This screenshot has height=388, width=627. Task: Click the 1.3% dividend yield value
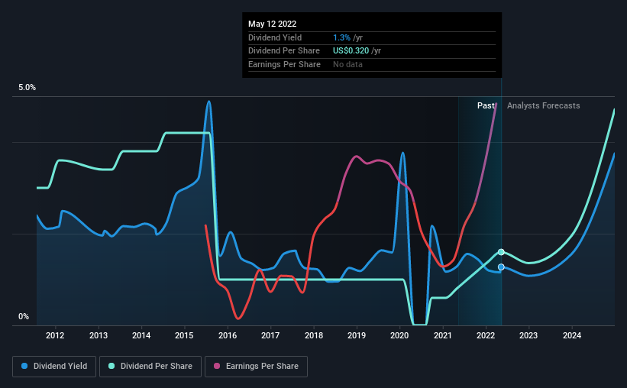[341, 37]
